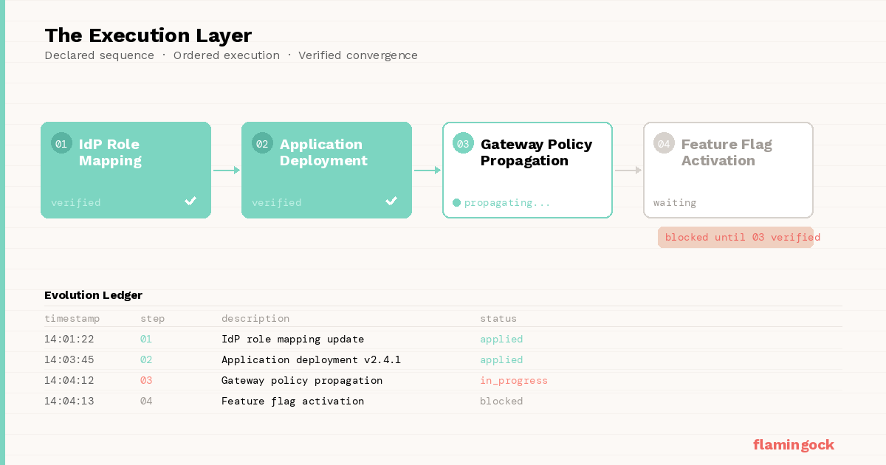Click 'Verified convergence' subtitle text
Viewport: 886px width, 465px height.
point(358,55)
